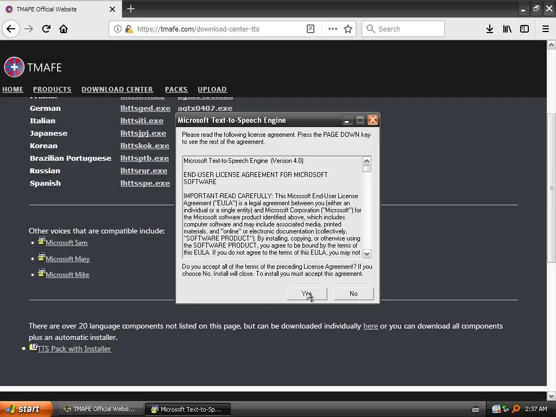Toggle Reader View icon in address bar
The image size is (556, 417).
point(310,29)
